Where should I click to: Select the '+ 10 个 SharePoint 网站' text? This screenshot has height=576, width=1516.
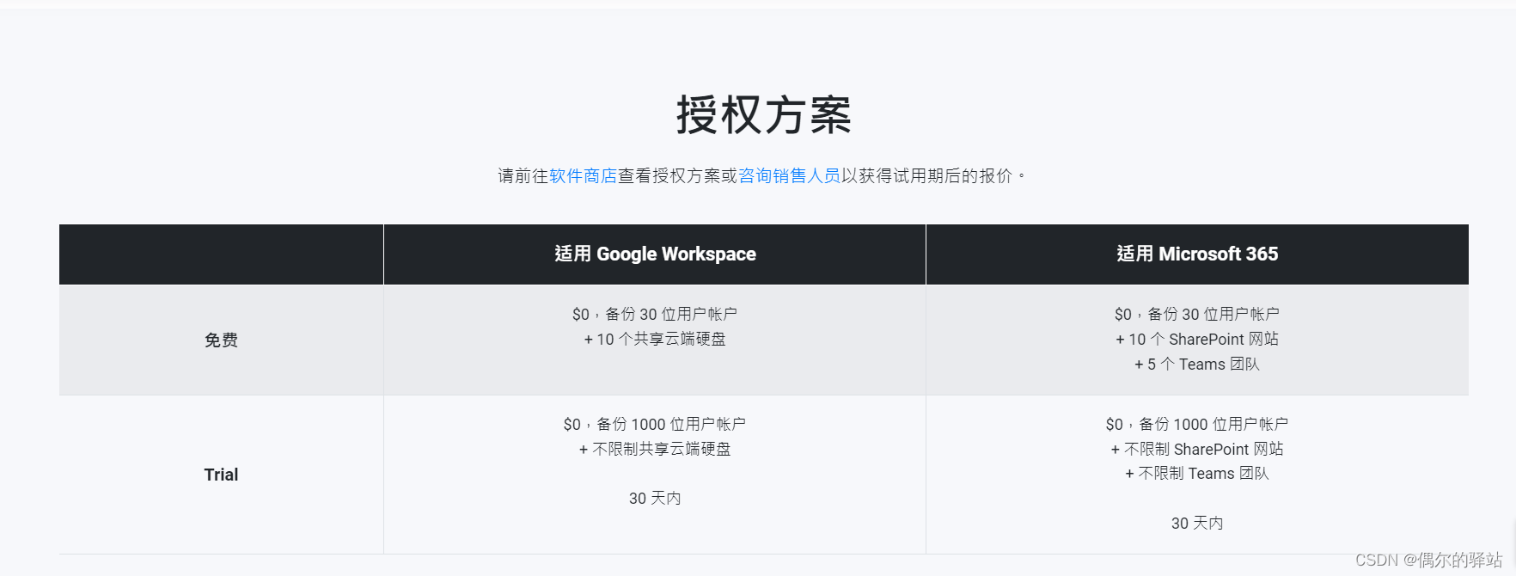coord(1197,340)
